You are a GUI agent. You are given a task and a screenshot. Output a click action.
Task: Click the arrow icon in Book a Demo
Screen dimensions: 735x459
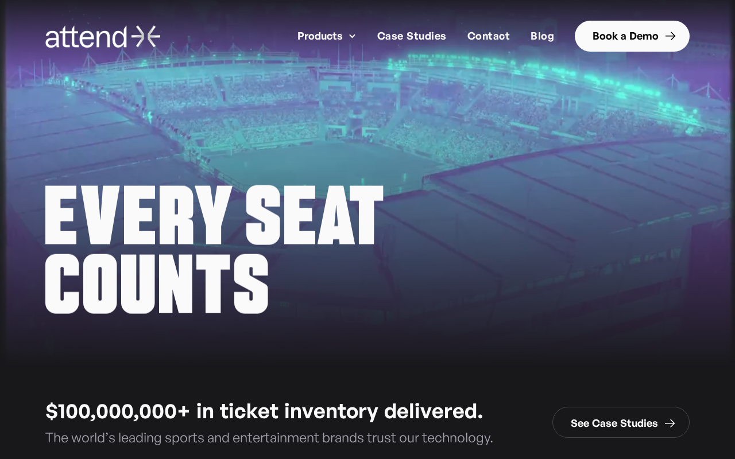click(x=670, y=36)
